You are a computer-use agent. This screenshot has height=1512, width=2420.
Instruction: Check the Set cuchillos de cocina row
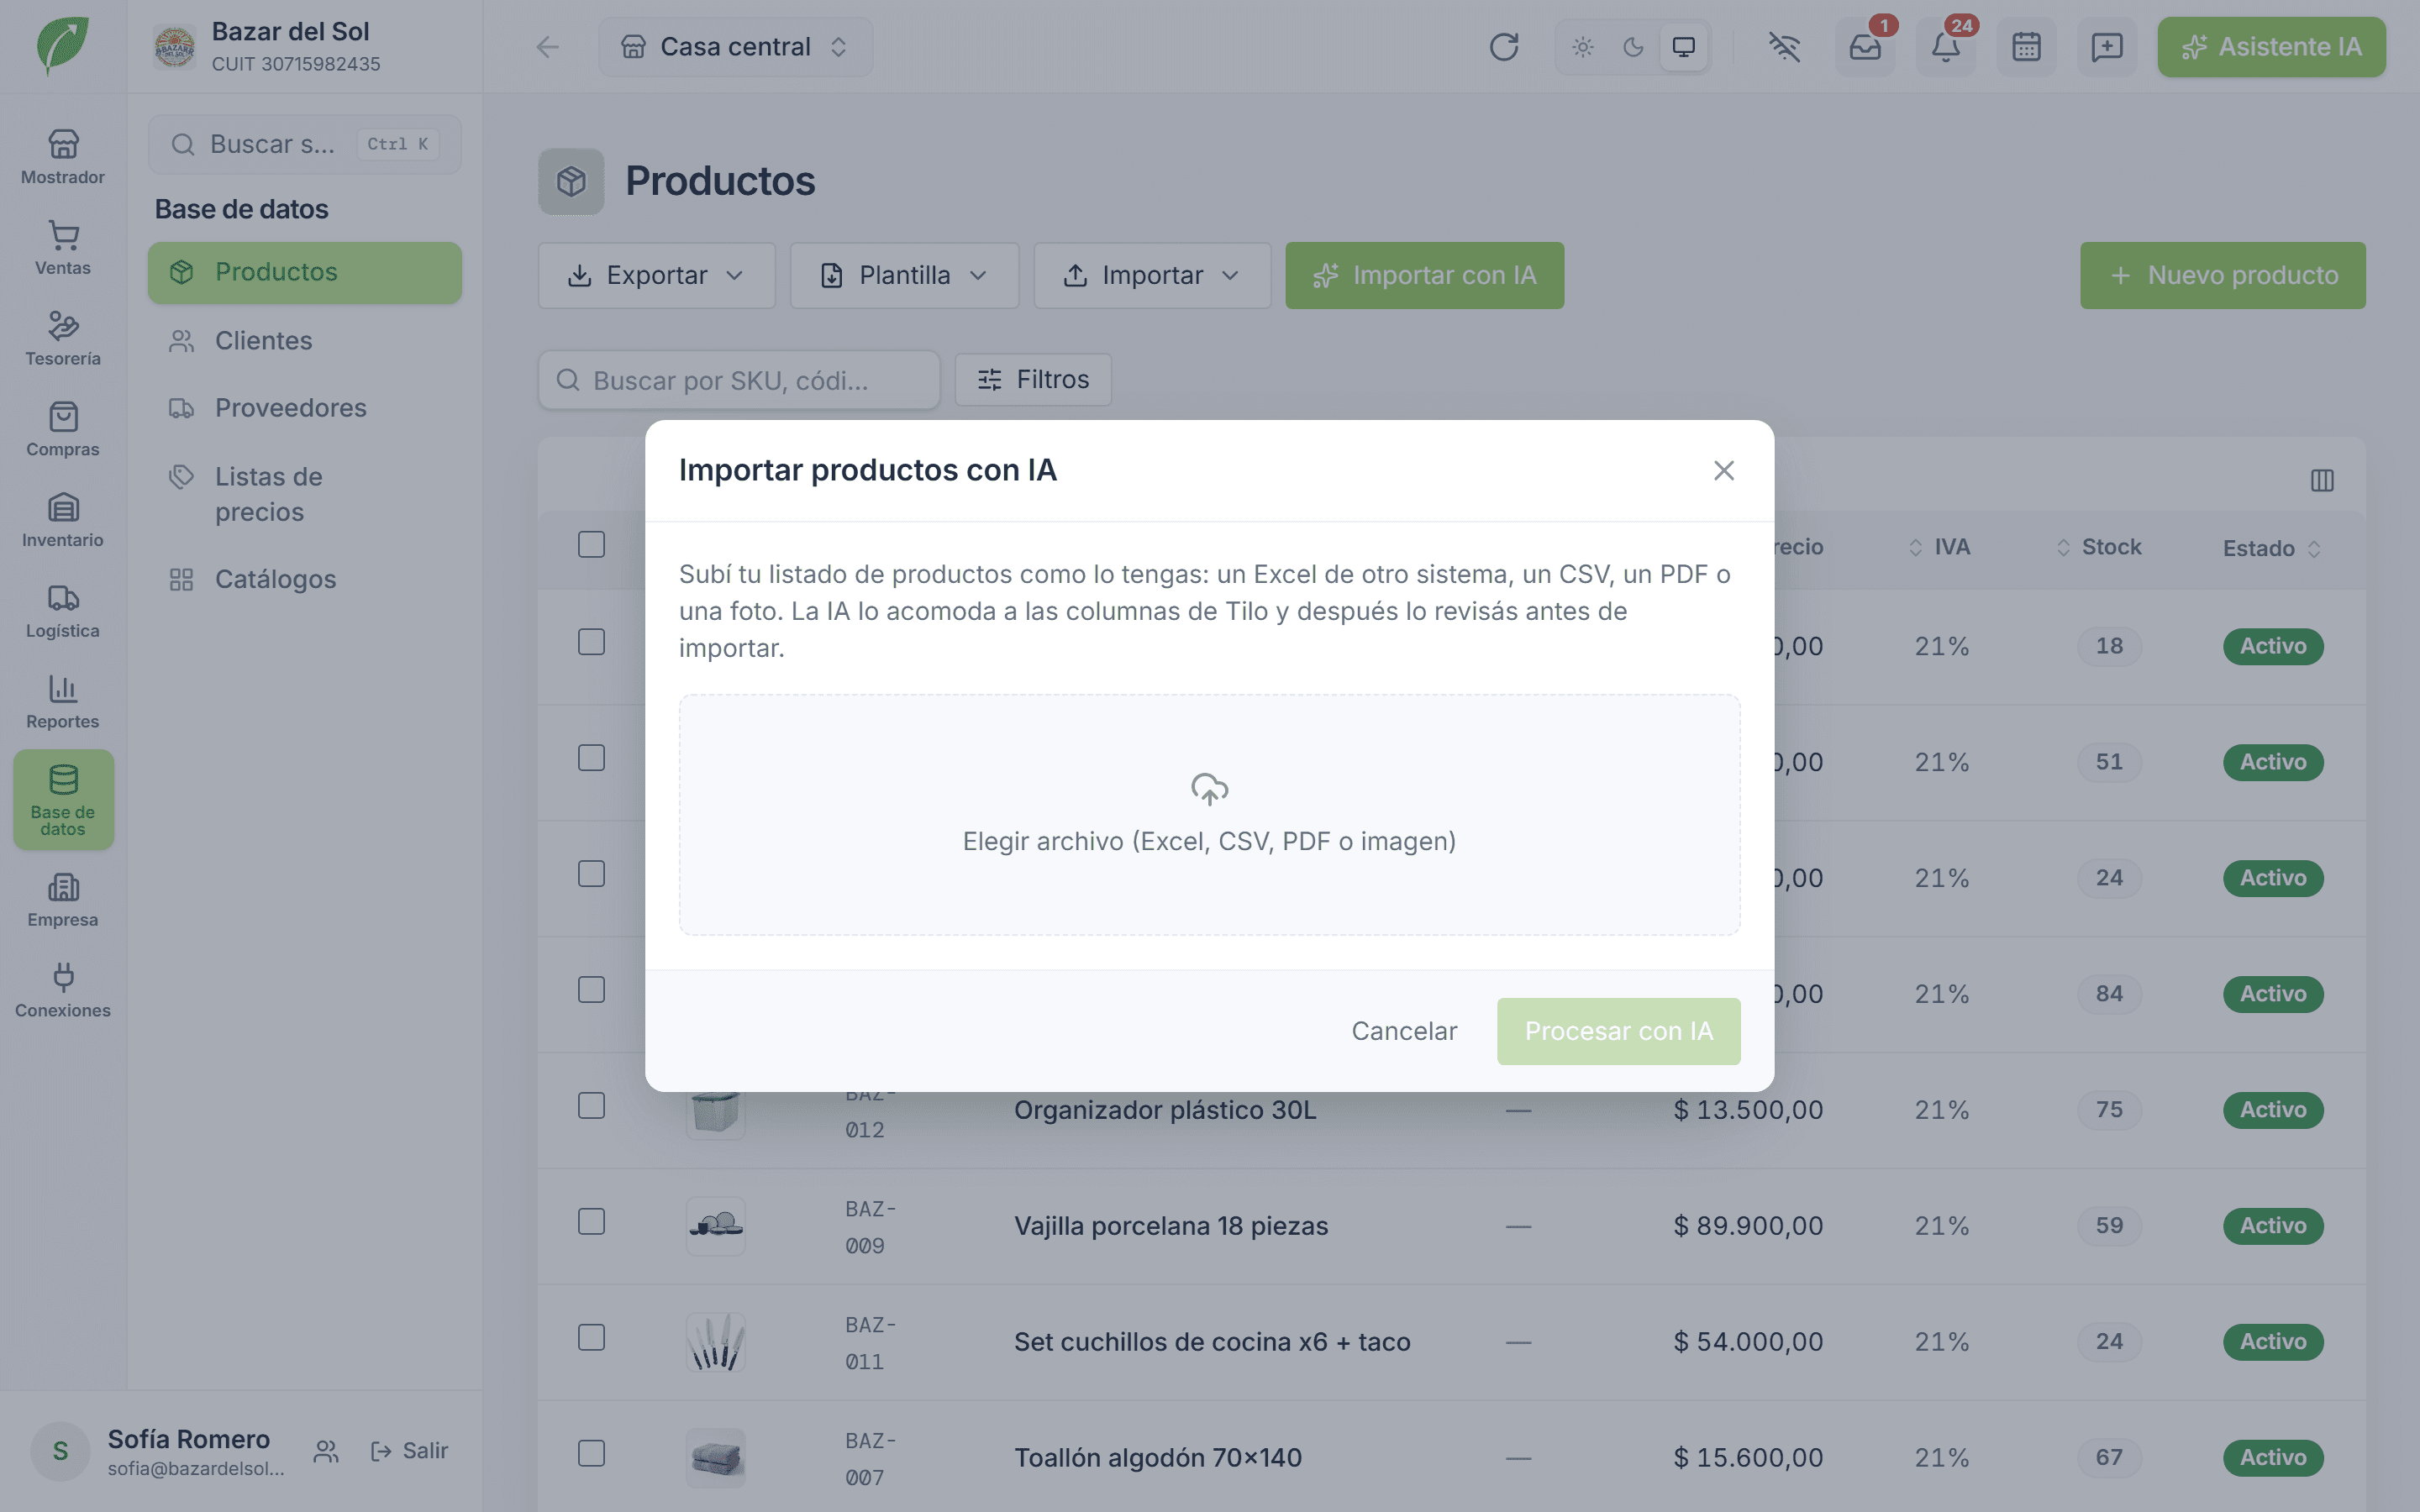591,1338
